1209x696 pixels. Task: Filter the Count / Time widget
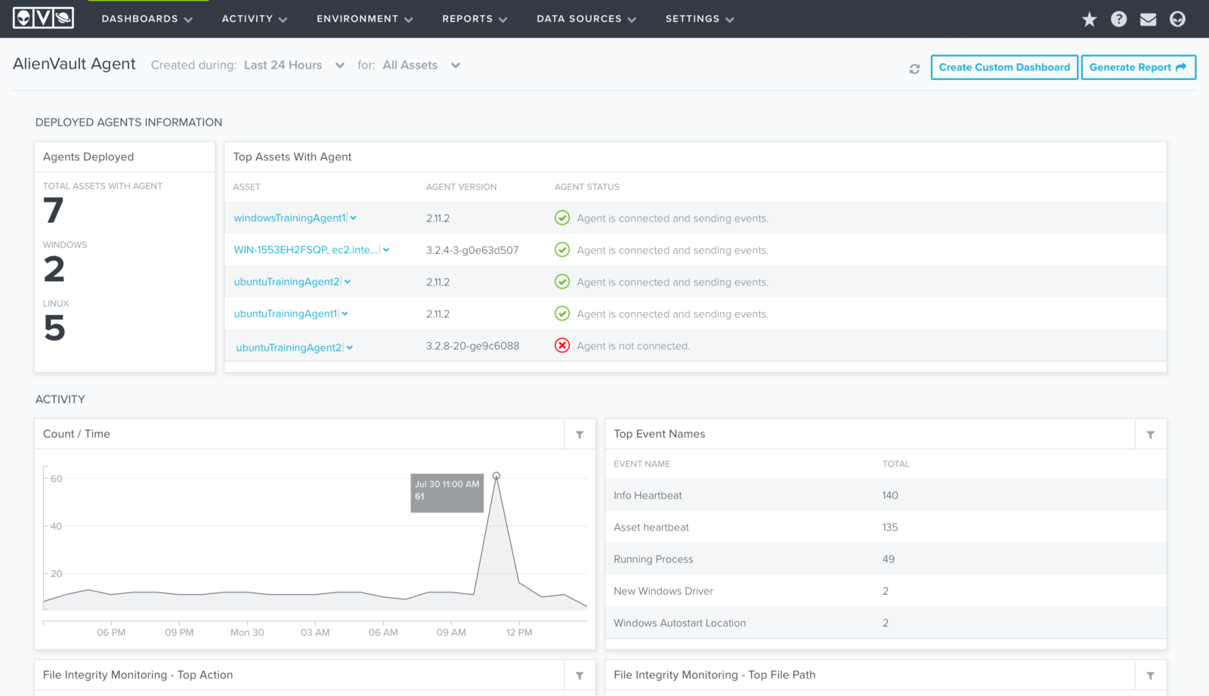pyautogui.click(x=580, y=435)
